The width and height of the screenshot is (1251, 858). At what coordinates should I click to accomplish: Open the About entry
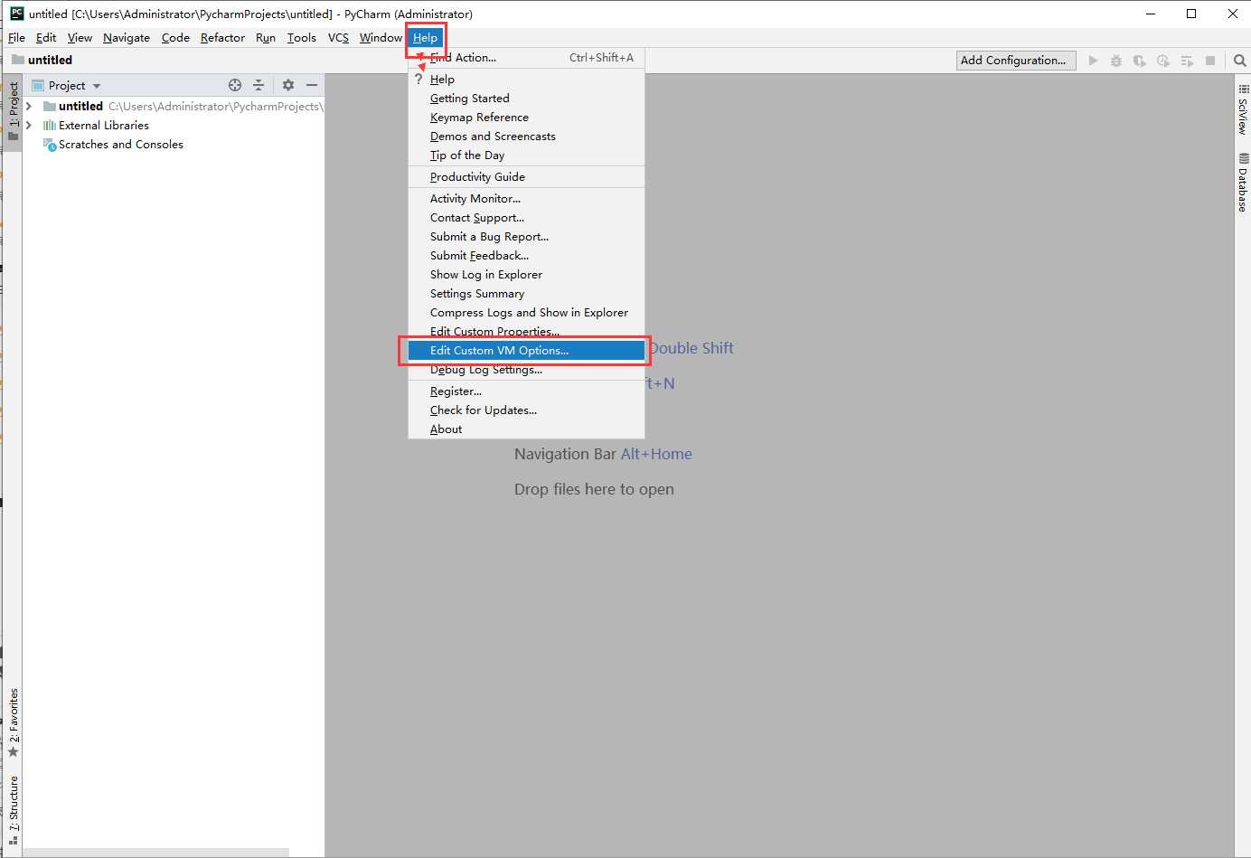[x=526, y=429]
